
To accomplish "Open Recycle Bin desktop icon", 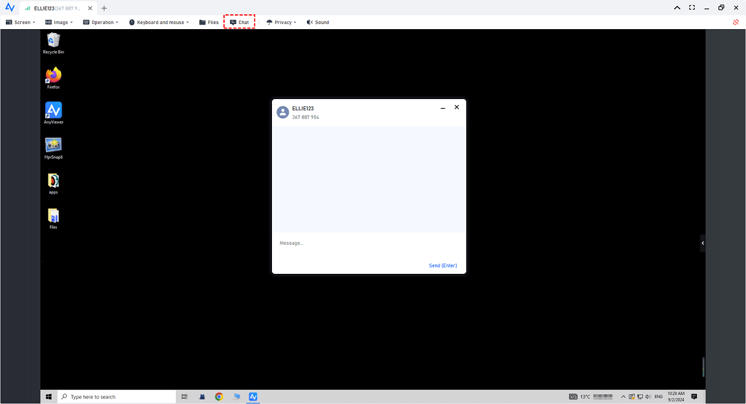I will (53, 43).
